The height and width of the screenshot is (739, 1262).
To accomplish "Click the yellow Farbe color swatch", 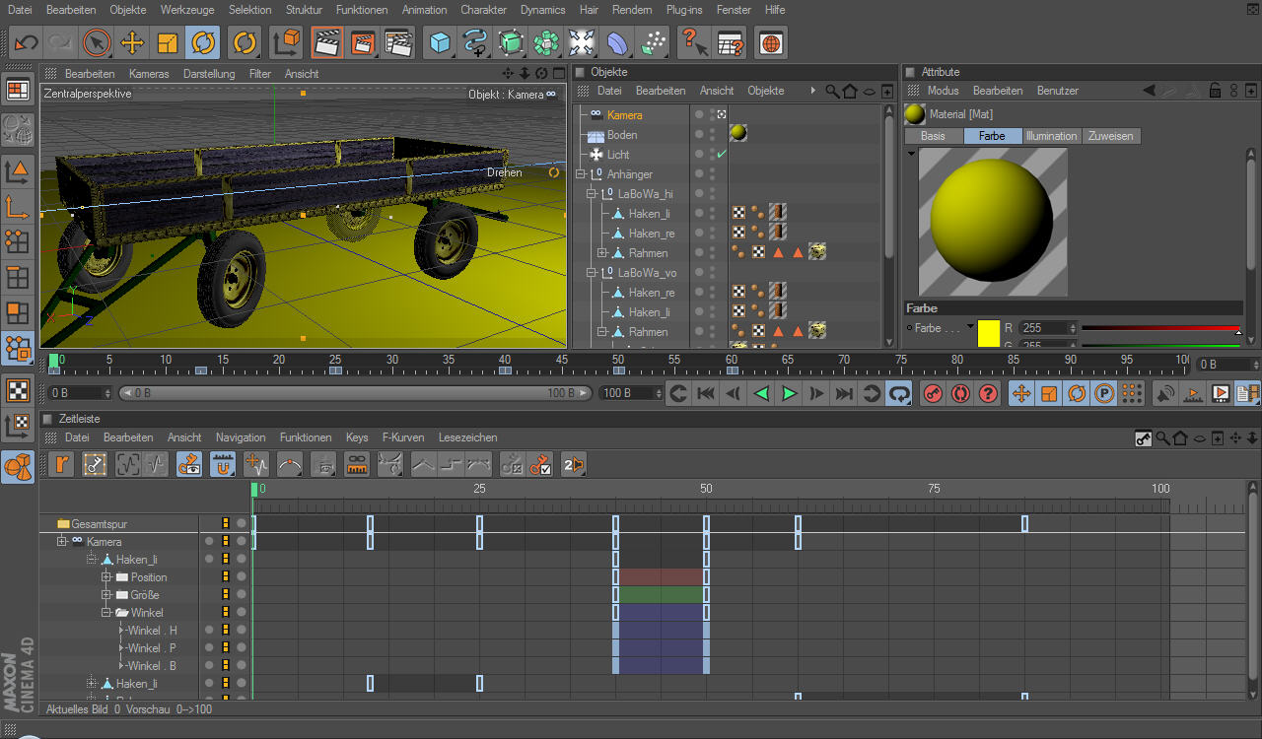I will [988, 332].
